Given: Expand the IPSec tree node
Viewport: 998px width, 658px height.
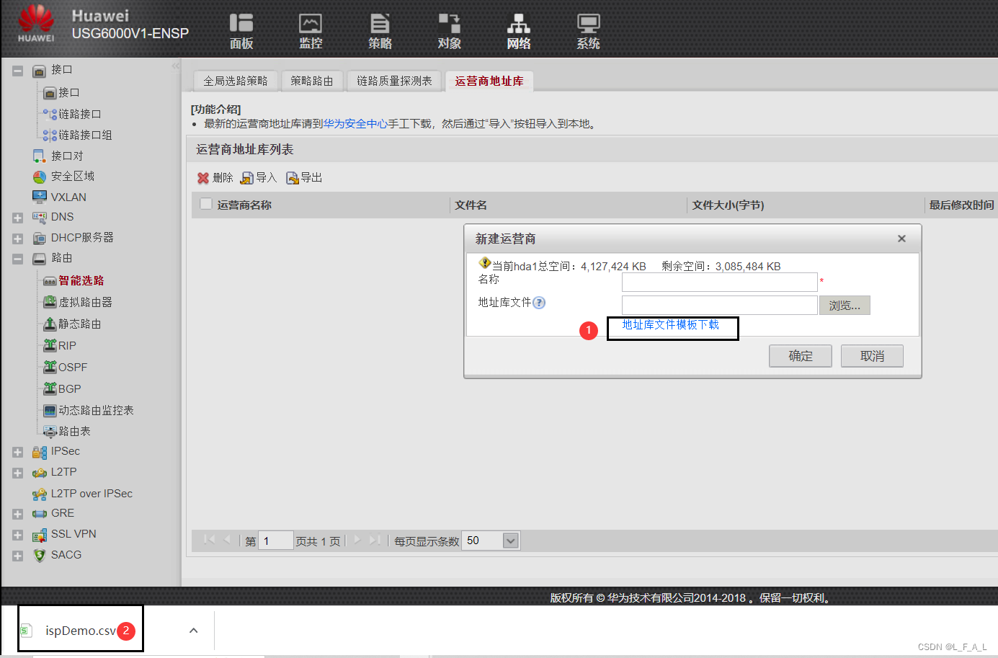Looking at the screenshot, I should [x=17, y=451].
